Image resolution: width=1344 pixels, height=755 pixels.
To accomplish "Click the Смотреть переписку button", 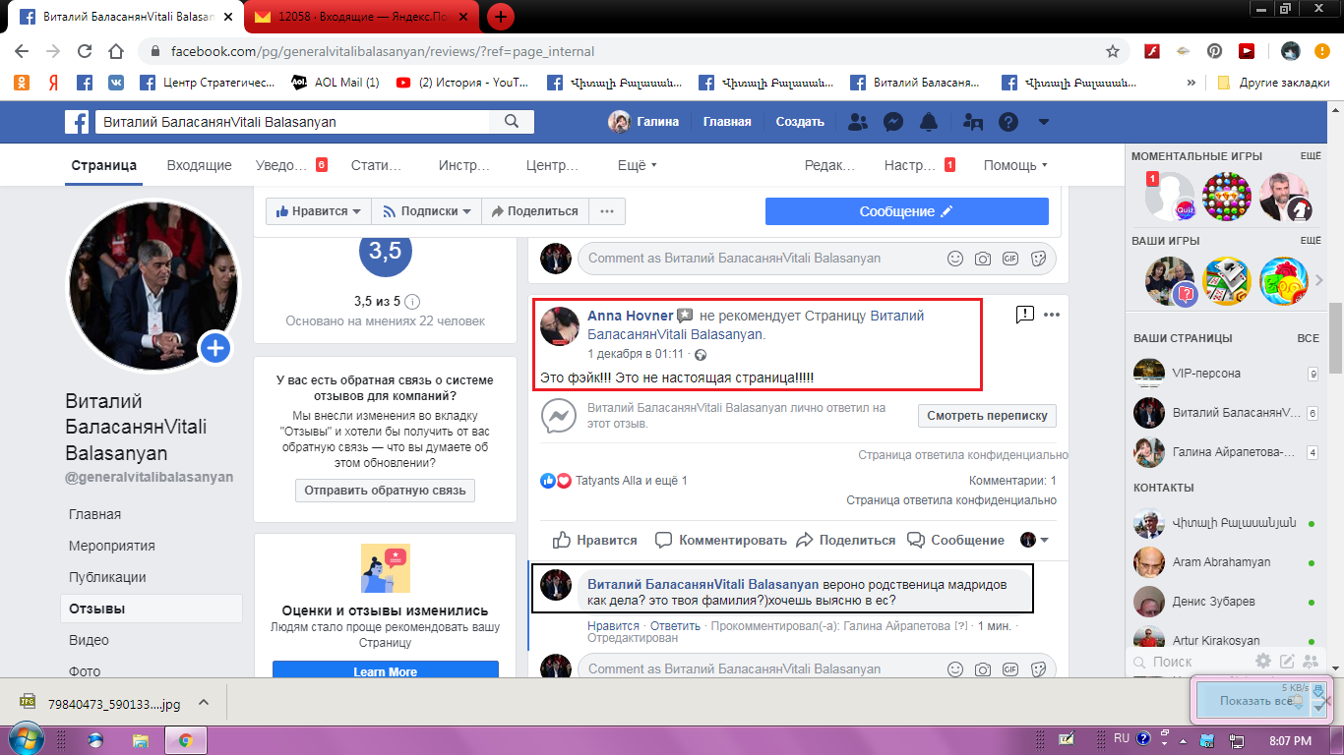I will pyautogui.click(x=987, y=416).
